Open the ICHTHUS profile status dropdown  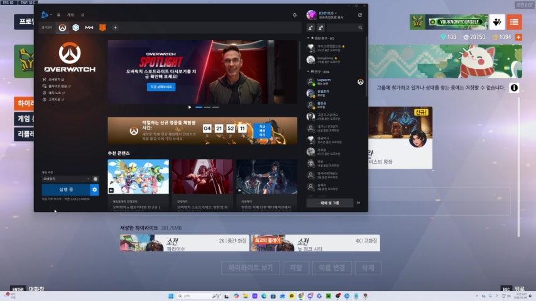tap(328, 13)
